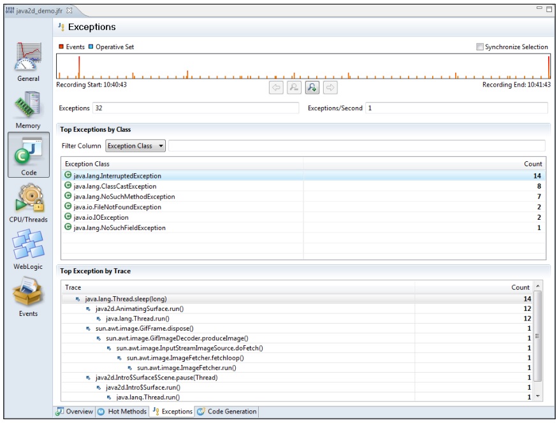Click the arrow icon beside GifImageDecoder.produceImage()
Image resolution: width=559 pixels, height=423 pixels.
point(98,338)
